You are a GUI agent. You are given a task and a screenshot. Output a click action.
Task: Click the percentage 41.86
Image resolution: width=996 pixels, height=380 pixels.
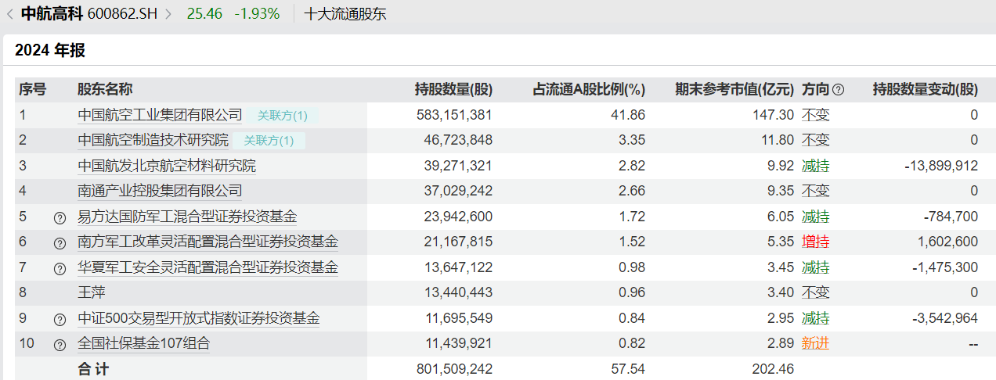(630, 115)
